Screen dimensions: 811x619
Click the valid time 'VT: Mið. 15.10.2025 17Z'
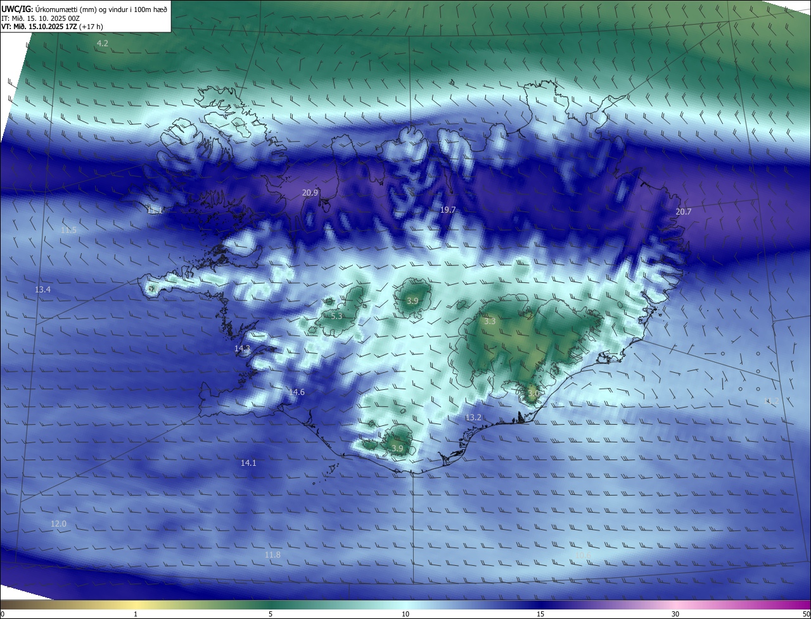(x=39, y=27)
